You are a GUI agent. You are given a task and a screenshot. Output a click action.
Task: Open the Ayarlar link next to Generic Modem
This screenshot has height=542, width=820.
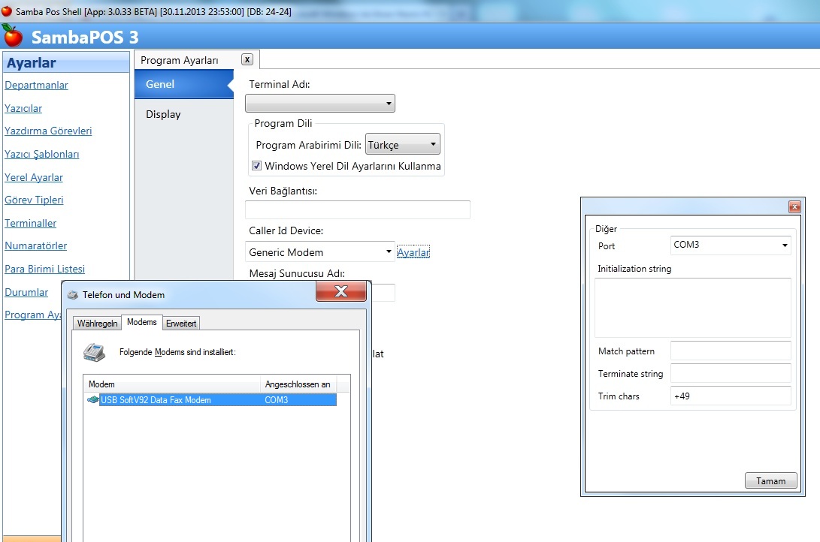pos(413,253)
